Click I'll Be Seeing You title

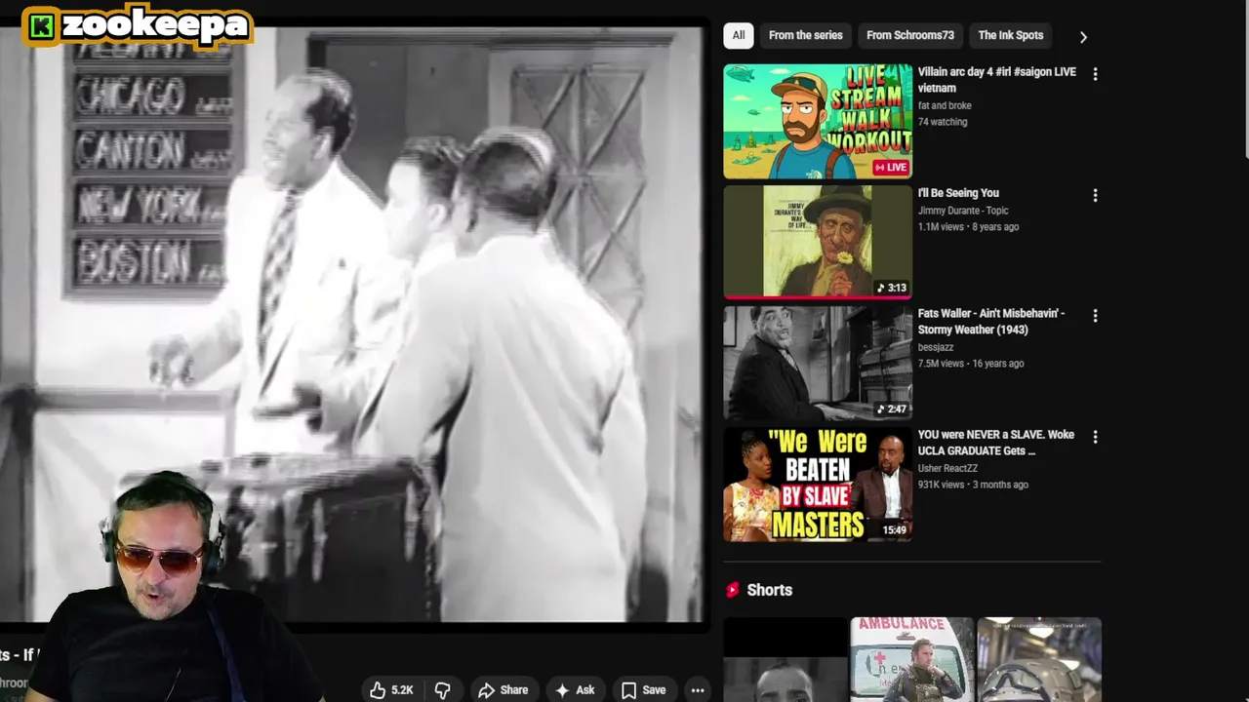[958, 193]
